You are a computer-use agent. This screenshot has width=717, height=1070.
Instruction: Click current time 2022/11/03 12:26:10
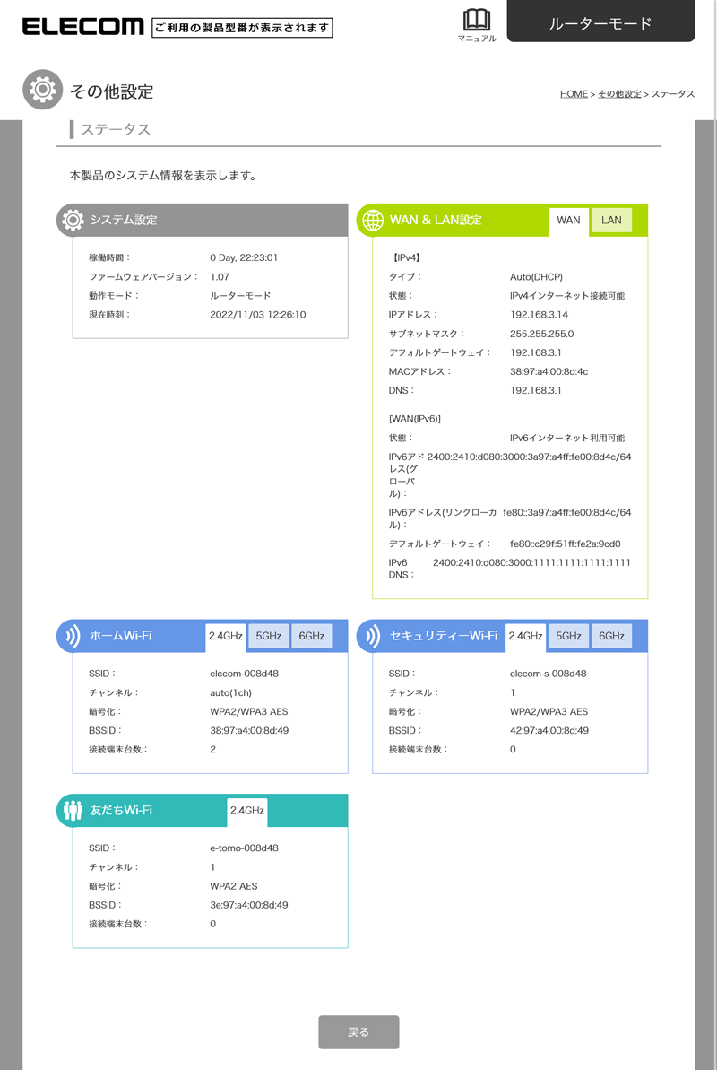[x=258, y=316]
